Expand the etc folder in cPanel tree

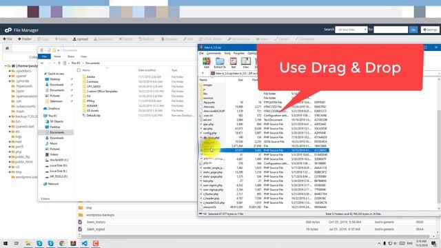9,132
